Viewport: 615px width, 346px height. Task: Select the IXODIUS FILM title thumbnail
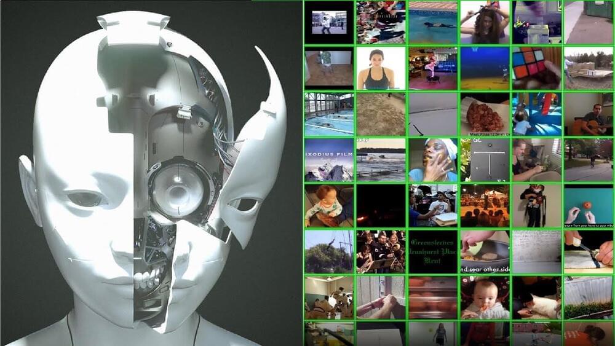tap(329, 159)
